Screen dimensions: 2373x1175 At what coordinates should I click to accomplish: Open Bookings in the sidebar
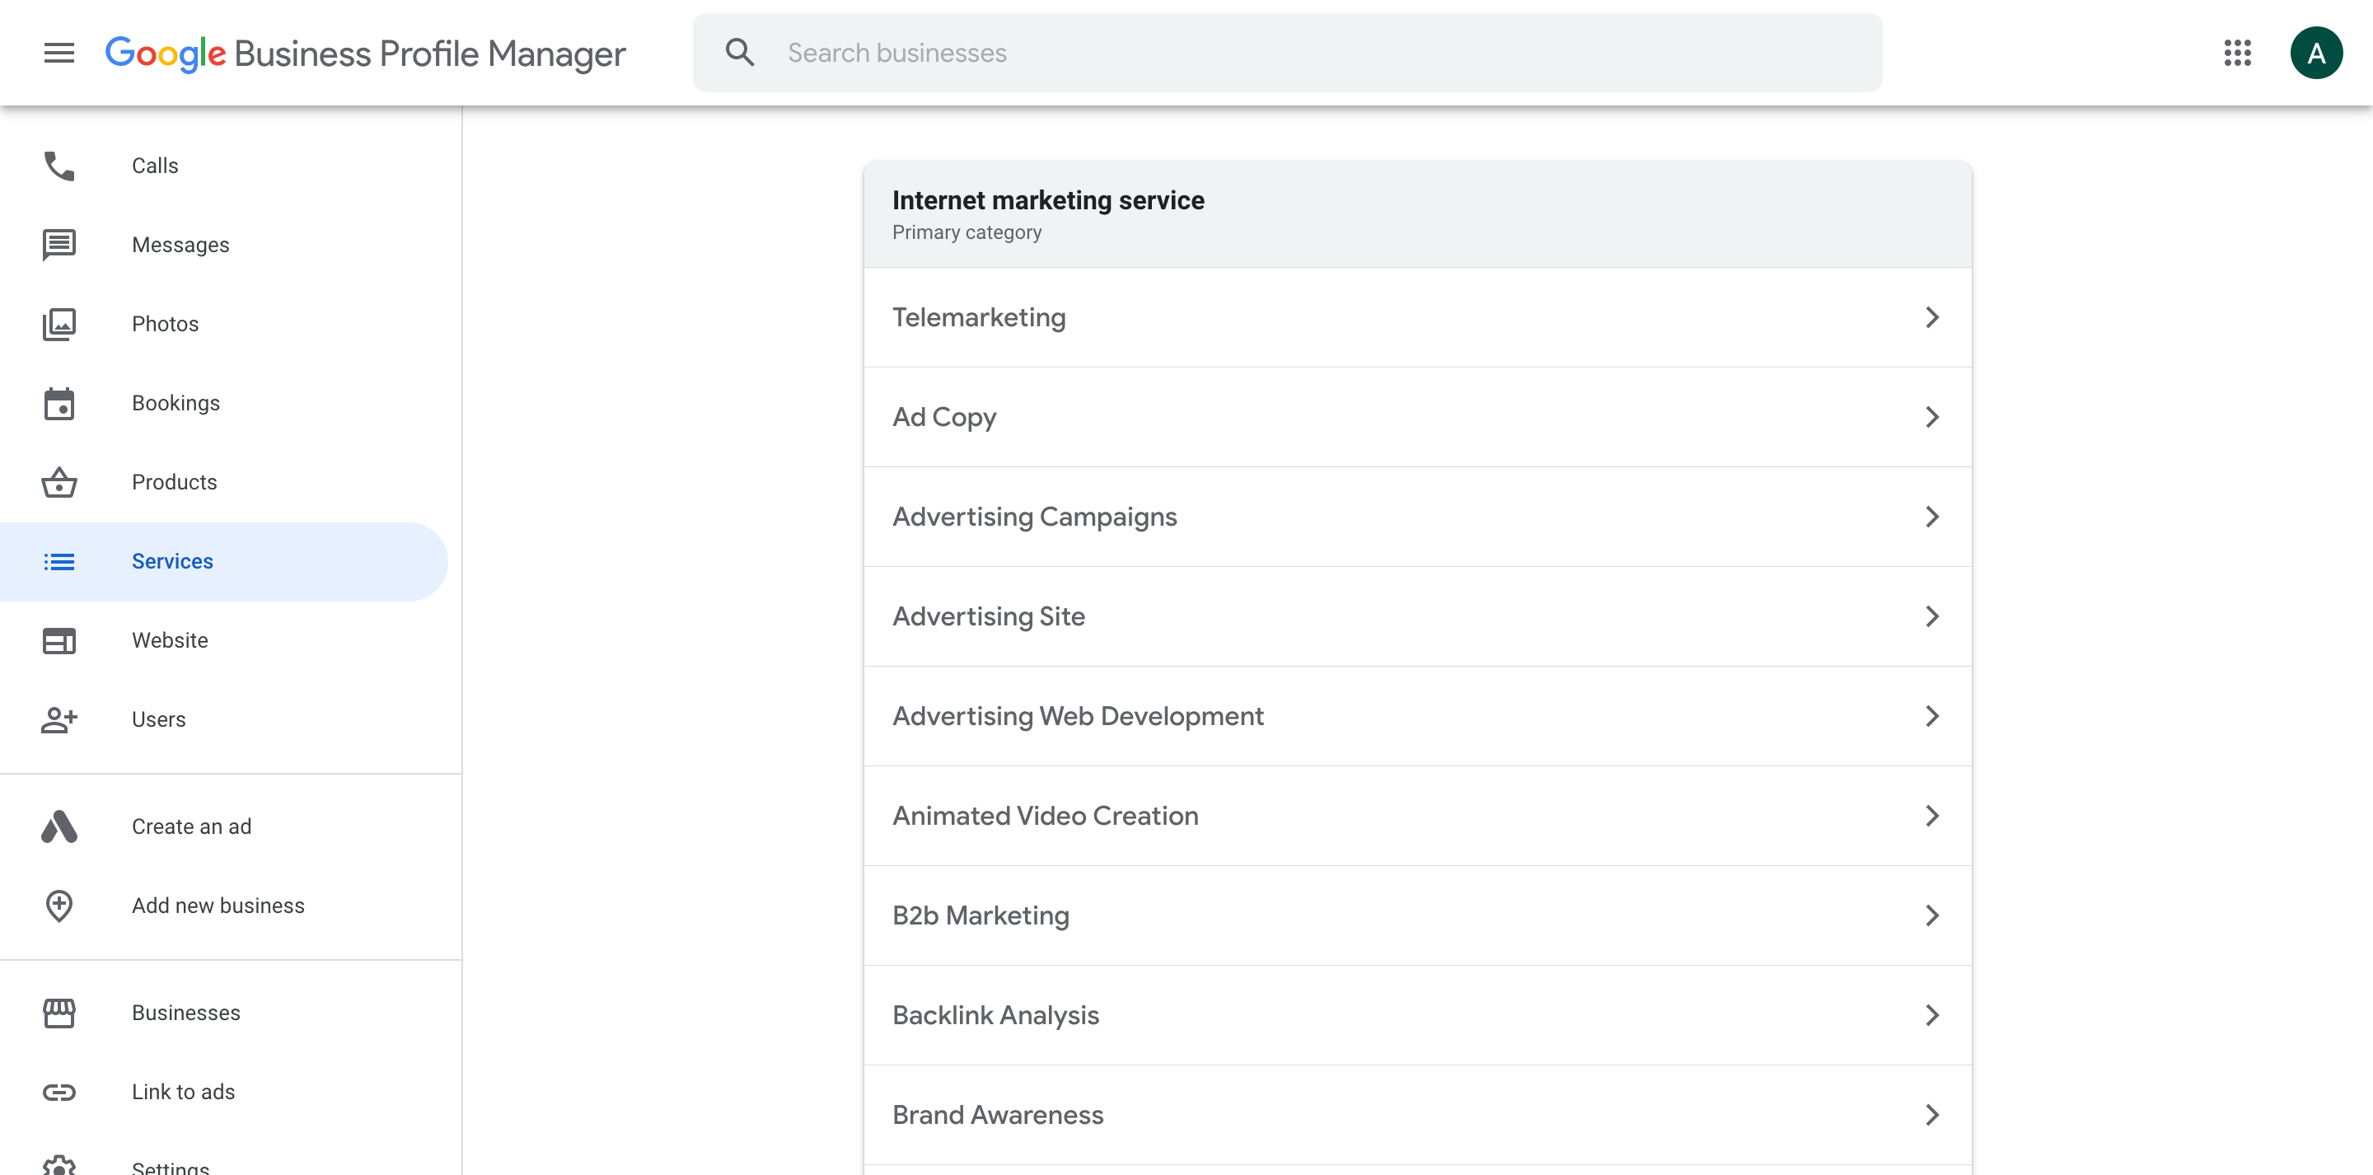tap(176, 403)
